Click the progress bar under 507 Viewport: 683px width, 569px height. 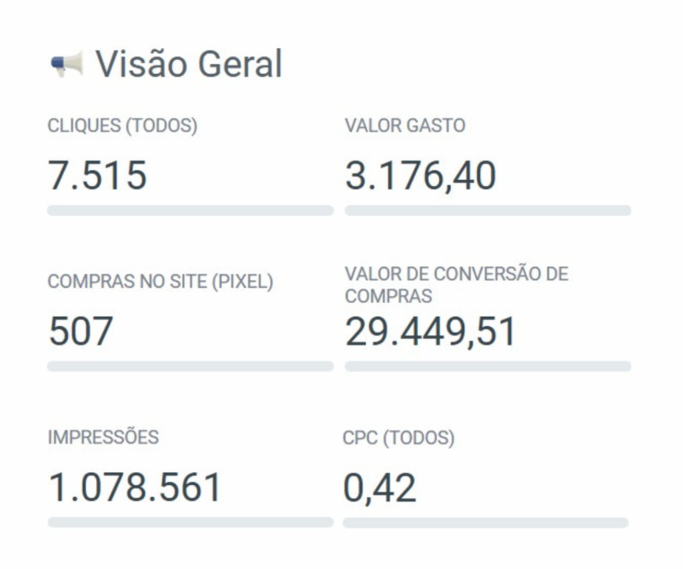190,366
